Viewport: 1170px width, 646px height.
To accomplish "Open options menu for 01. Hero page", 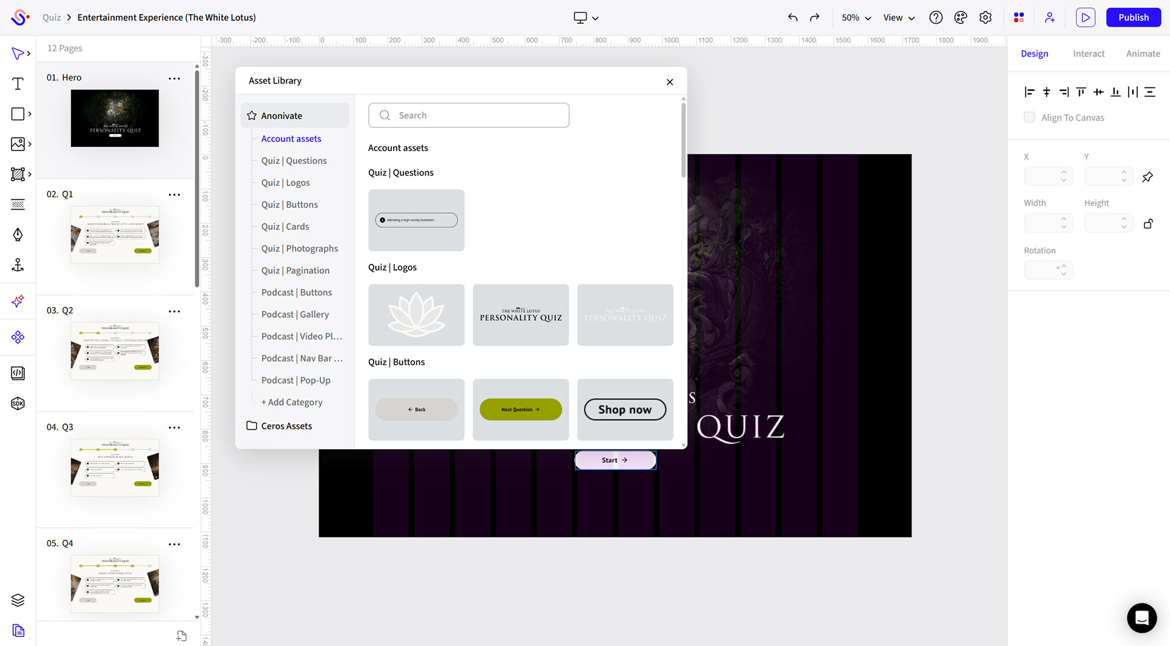I will coord(174,79).
